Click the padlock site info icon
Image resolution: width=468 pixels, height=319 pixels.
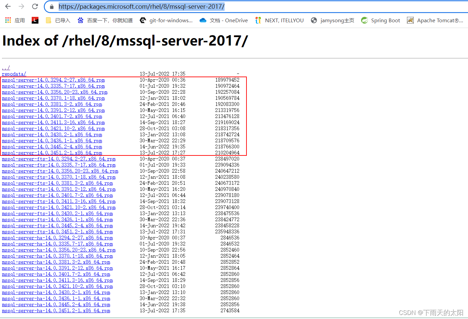pos(52,6)
